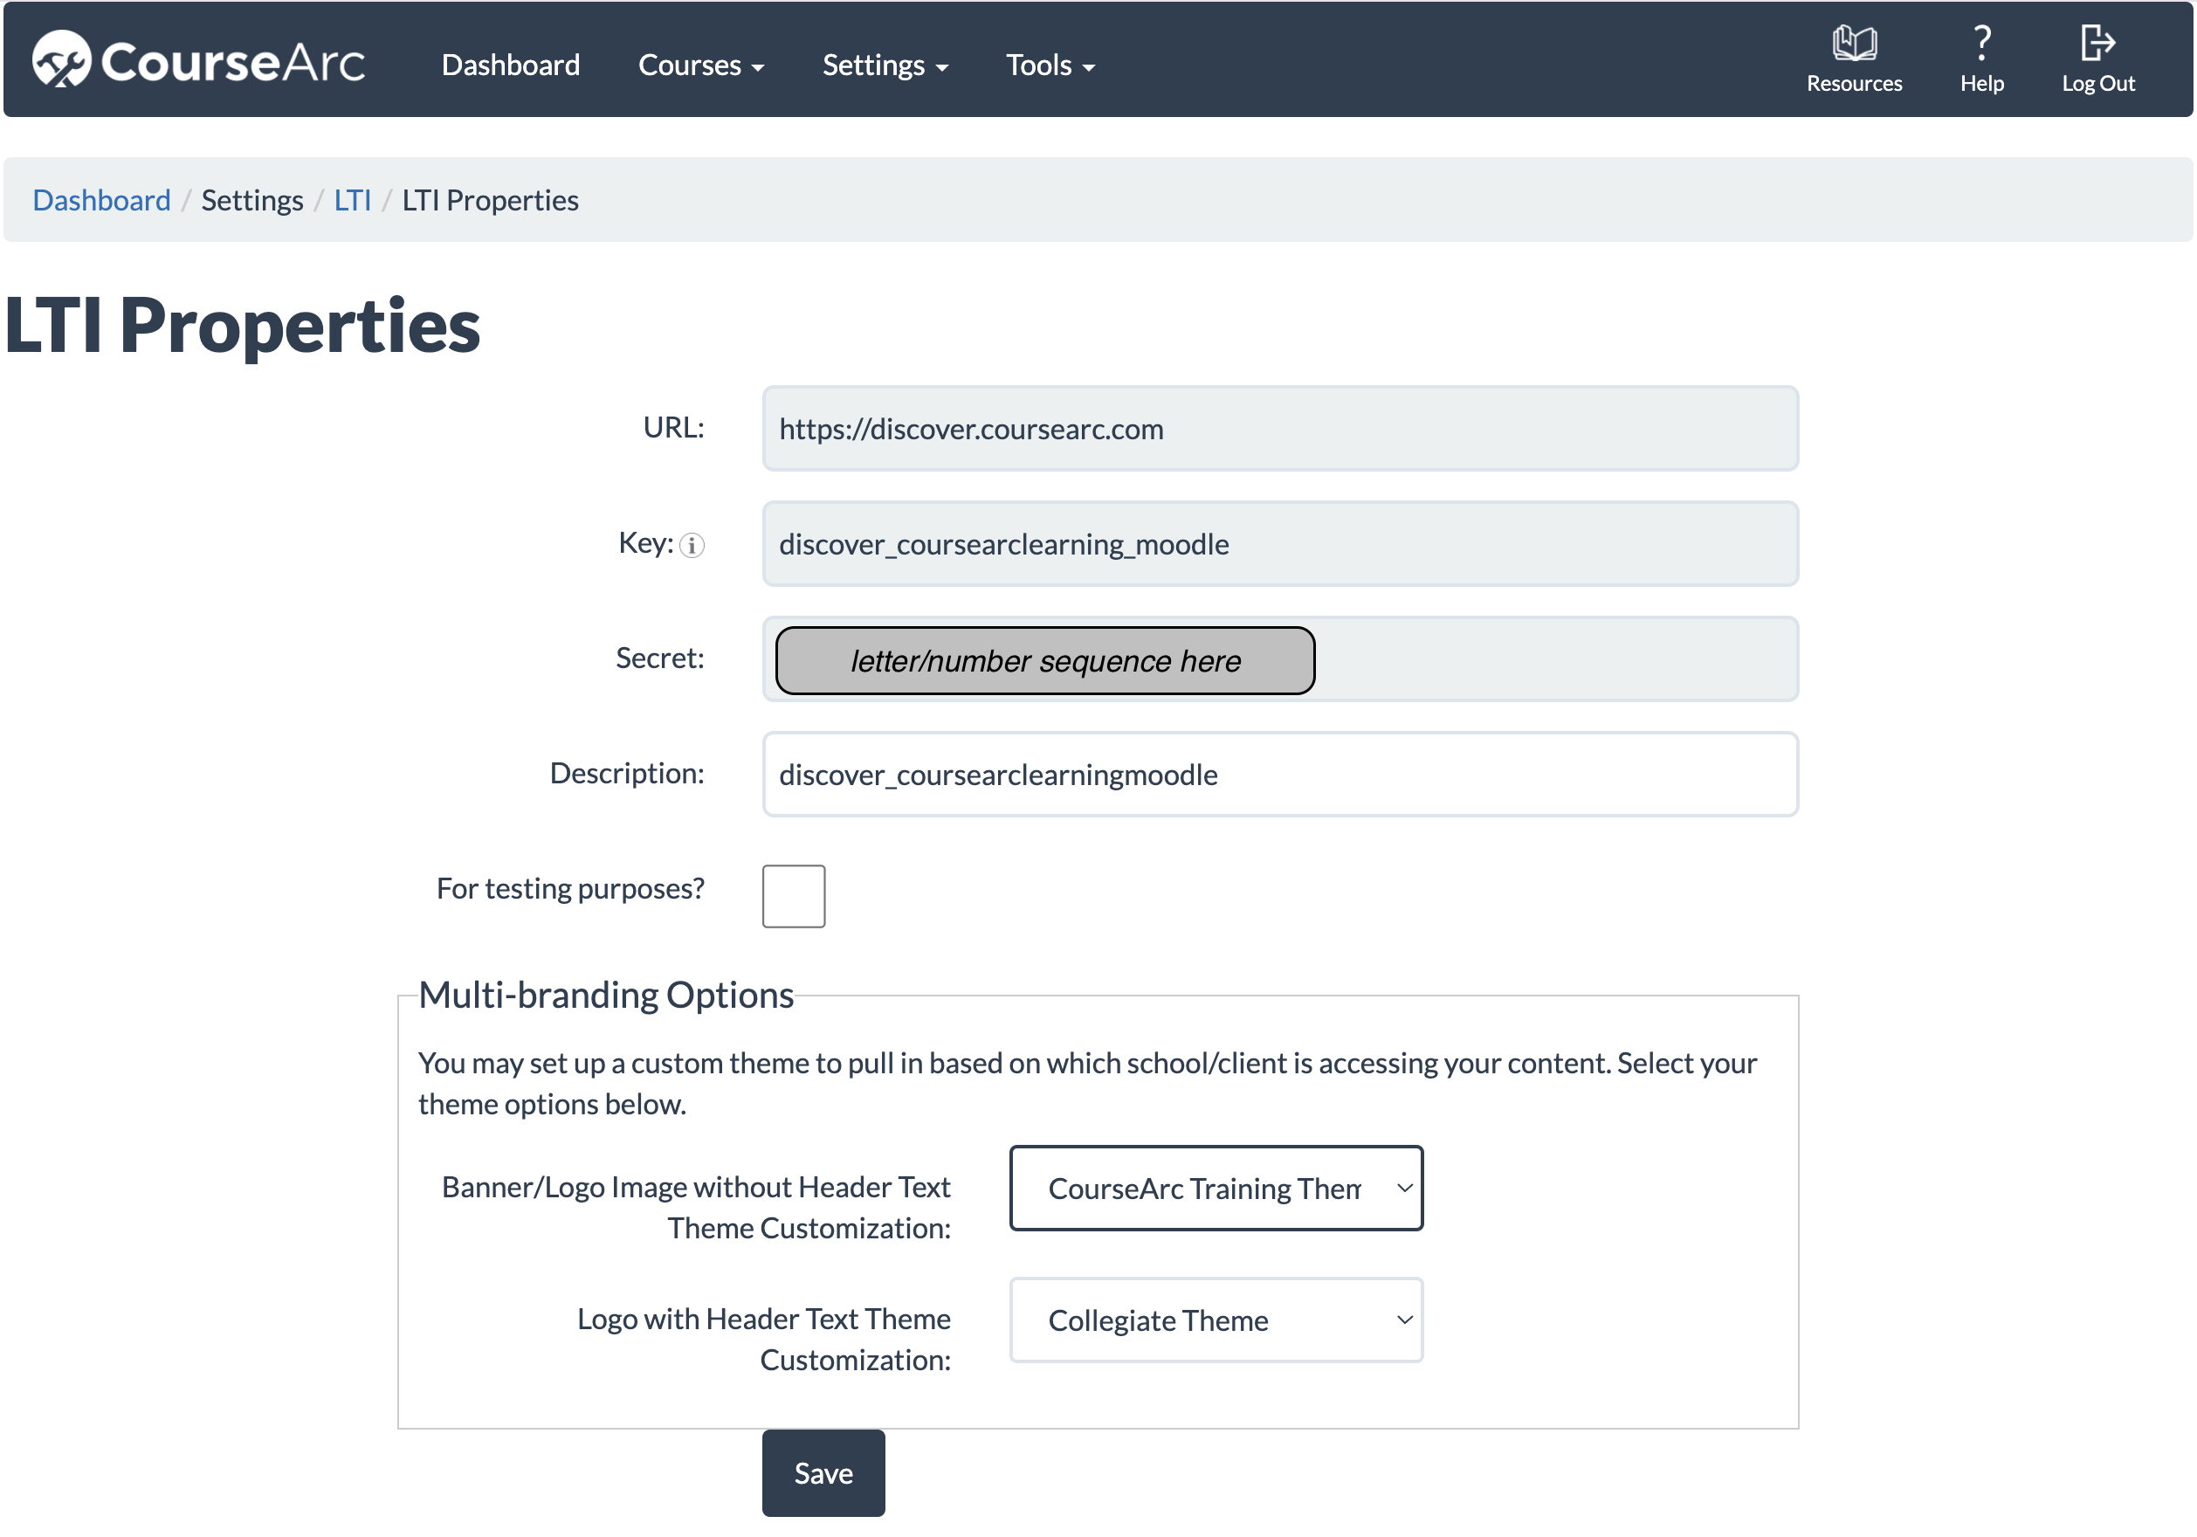The height and width of the screenshot is (1537, 2197).
Task: Click the Save button
Action: (x=823, y=1474)
